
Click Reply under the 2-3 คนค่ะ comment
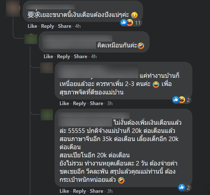pos(80,103)
